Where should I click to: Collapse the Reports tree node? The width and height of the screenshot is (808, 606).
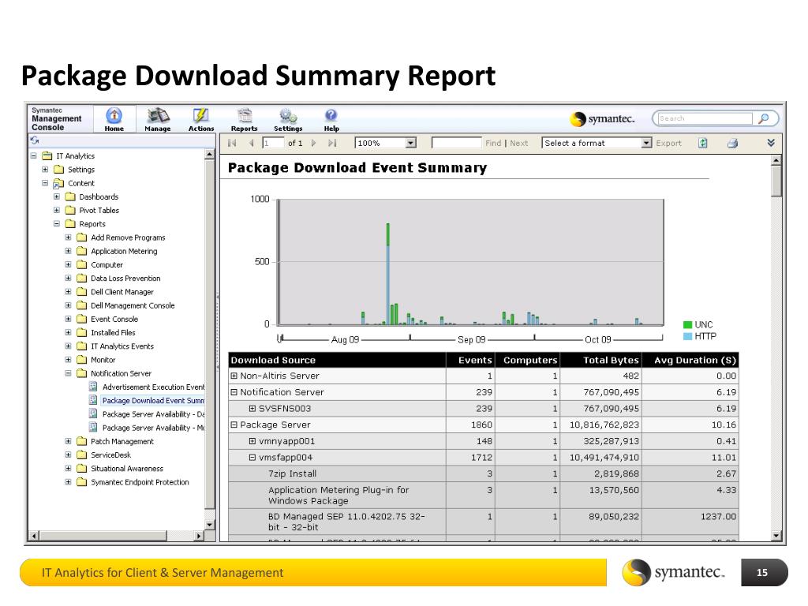57,223
